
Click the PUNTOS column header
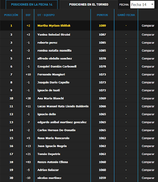pos(102,15)
